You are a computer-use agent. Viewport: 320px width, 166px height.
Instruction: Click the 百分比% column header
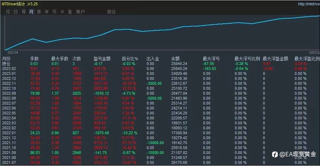click(x=130, y=59)
